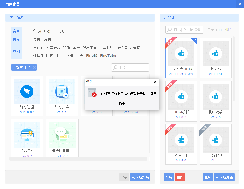Select the 系统检查 installed plugin icon
This screenshot has width=244, height=189.
click(216, 140)
